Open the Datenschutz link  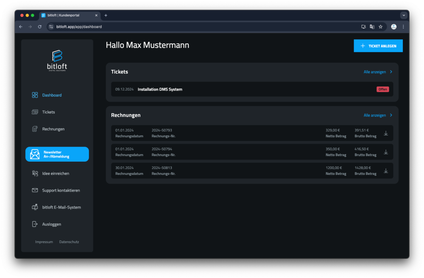[69, 242]
